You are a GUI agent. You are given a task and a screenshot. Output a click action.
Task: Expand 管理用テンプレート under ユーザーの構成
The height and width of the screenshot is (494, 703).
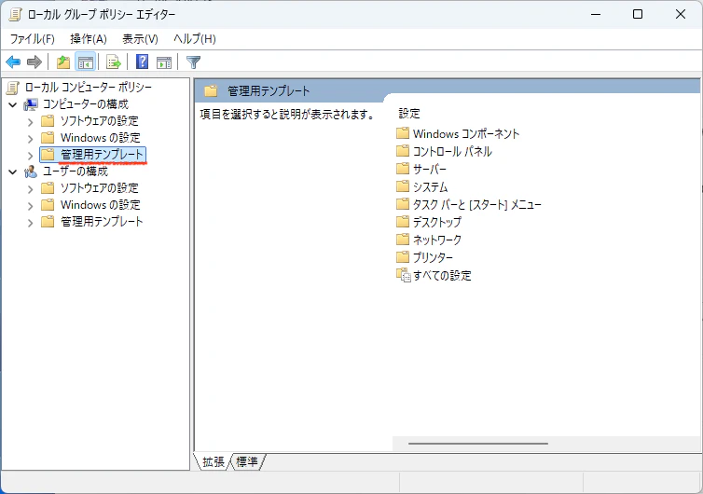tap(30, 223)
